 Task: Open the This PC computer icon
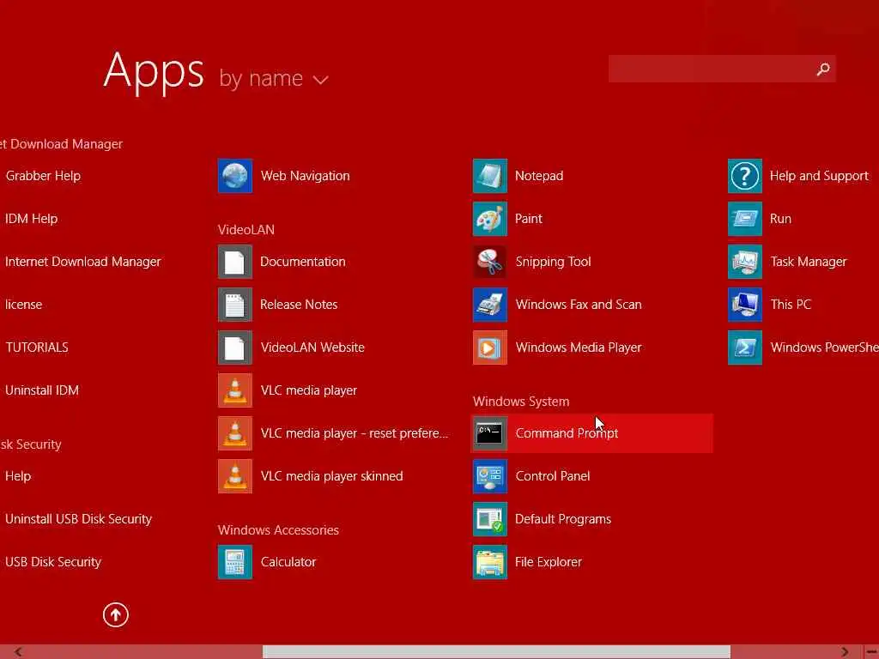(x=745, y=305)
